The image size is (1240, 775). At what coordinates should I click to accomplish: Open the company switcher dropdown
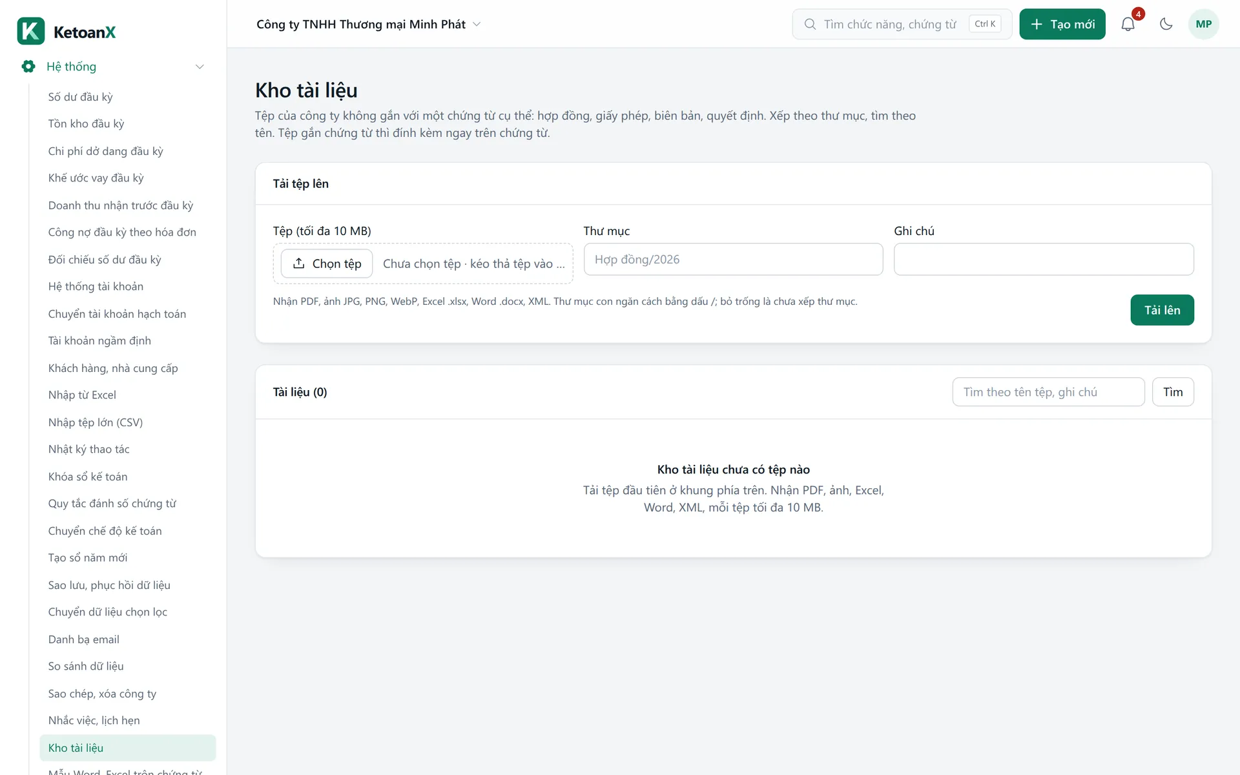pos(368,24)
